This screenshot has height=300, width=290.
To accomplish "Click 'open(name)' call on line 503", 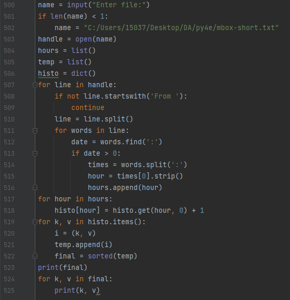I will click(96, 39).
